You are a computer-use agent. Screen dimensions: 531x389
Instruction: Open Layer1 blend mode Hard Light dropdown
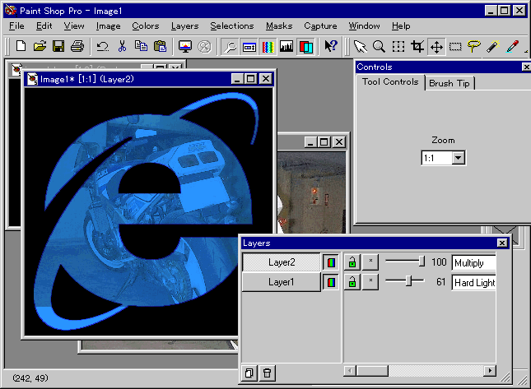(x=473, y=282)
